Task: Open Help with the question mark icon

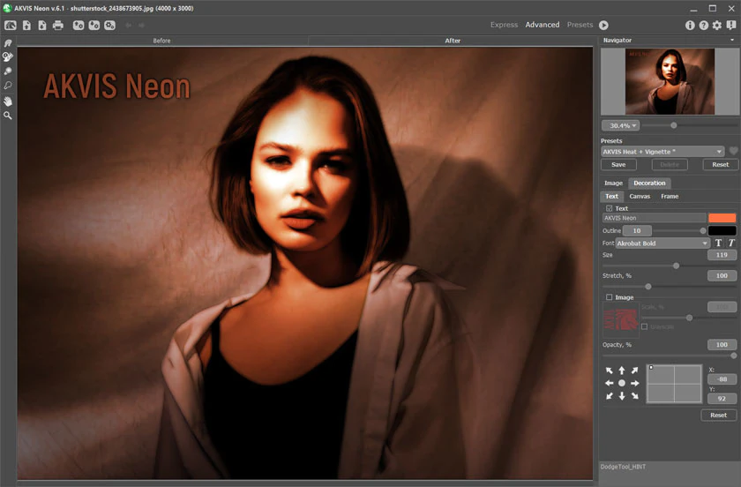Action: (704, 25)
